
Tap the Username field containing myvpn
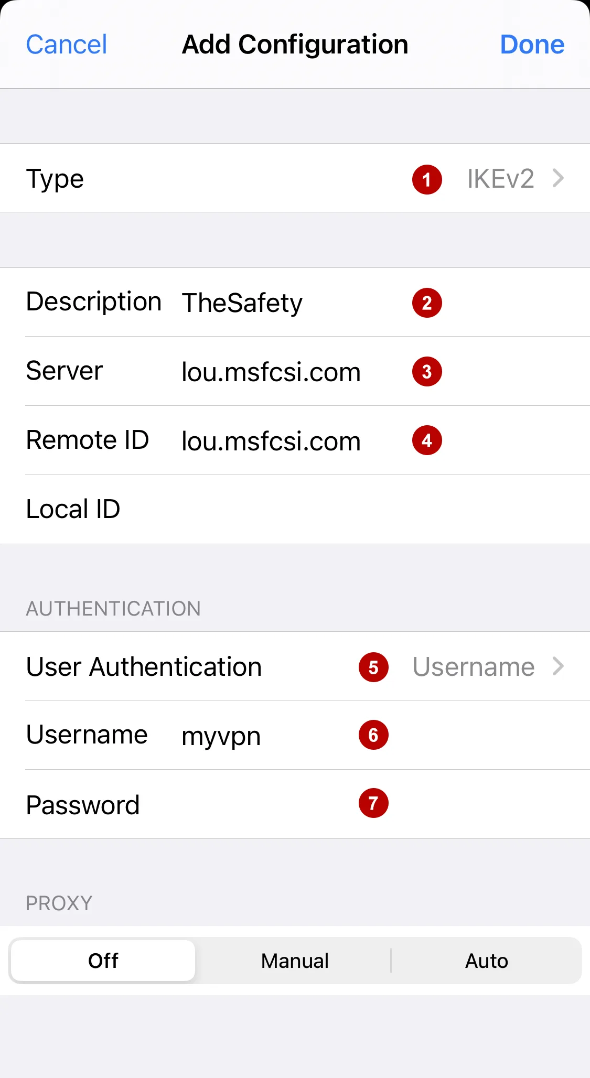tap(295, 735)
